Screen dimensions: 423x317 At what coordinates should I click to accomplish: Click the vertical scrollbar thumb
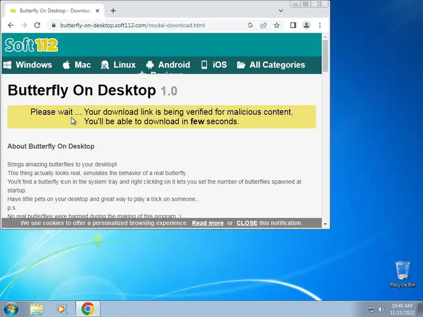(x=325, y=56)
